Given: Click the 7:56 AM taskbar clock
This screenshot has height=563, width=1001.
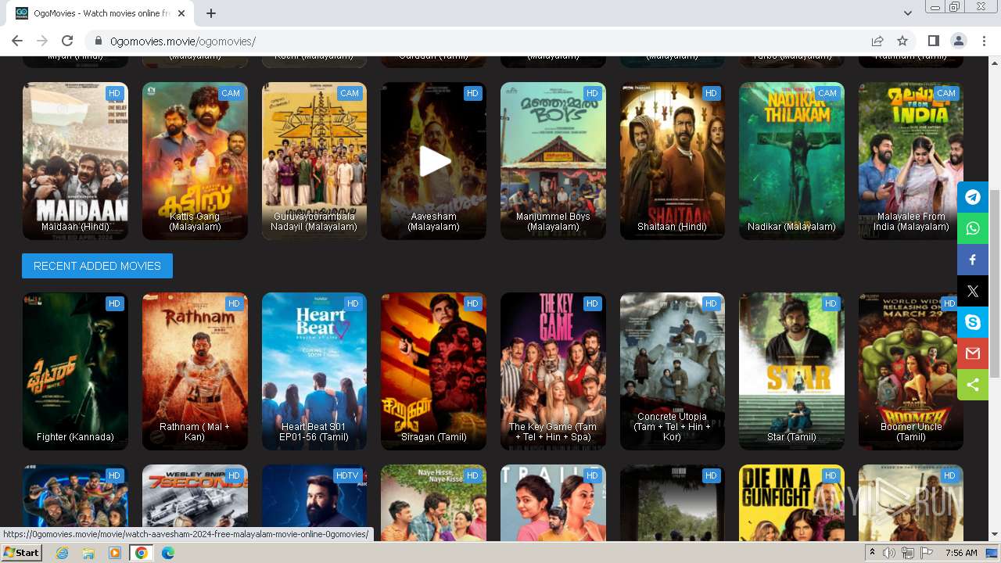Looking at the screenshot, I should click(961, 553).
